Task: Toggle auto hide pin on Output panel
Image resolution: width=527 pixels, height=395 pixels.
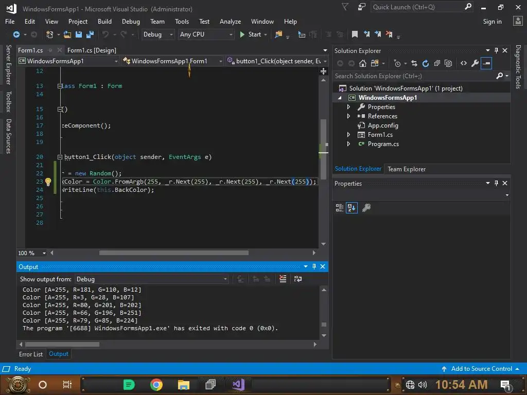Action: [314, 266]
